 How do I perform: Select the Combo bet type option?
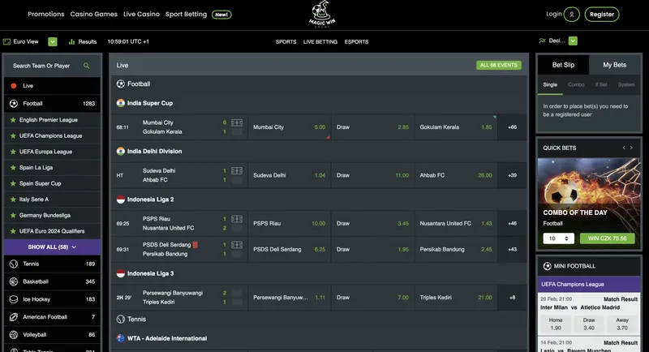[x=576, y=84]
